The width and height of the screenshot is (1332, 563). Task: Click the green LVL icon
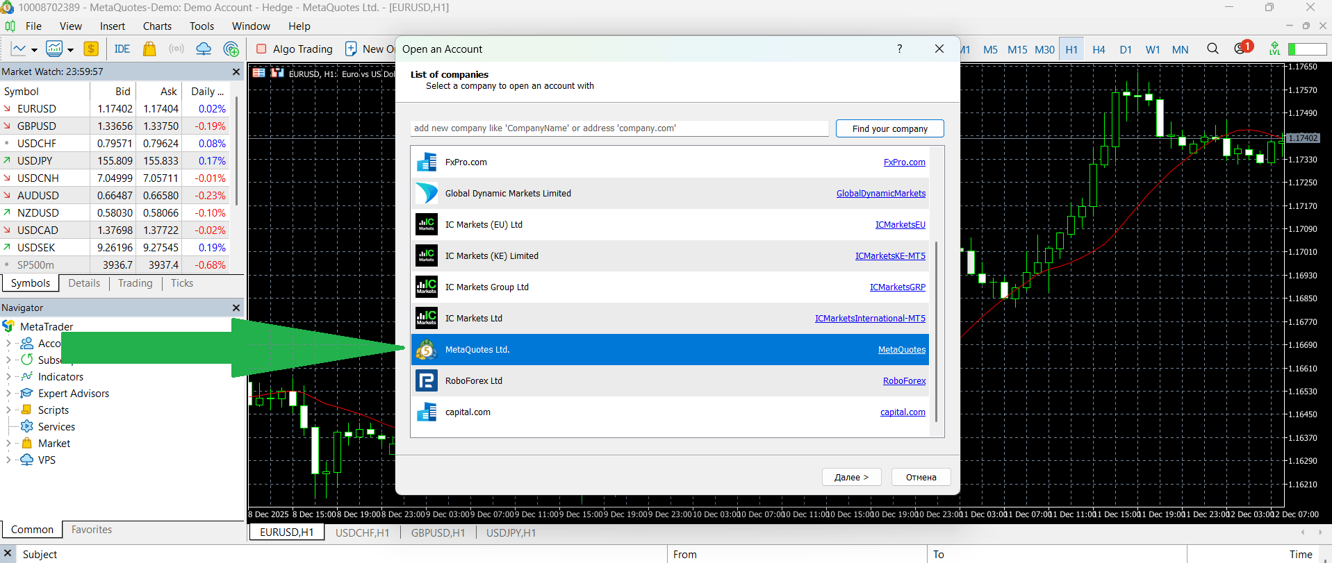point(1274,49)
